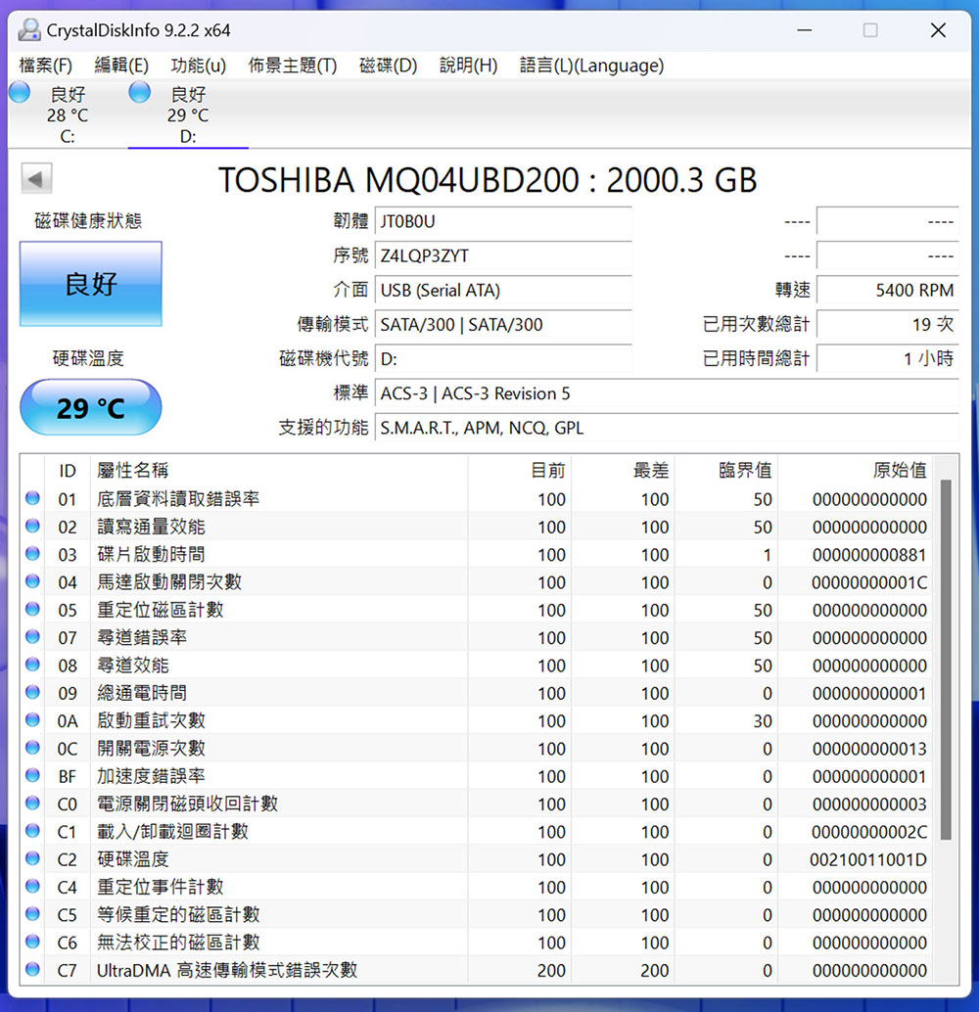Open the 功能(u) menu

tap(198, 66)
